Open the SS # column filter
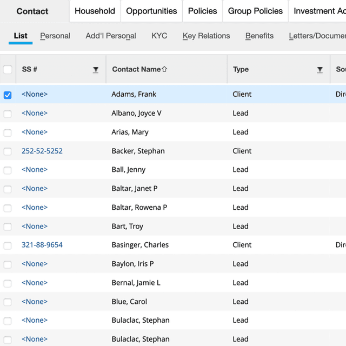346x346 pixels. coord(96,70)
